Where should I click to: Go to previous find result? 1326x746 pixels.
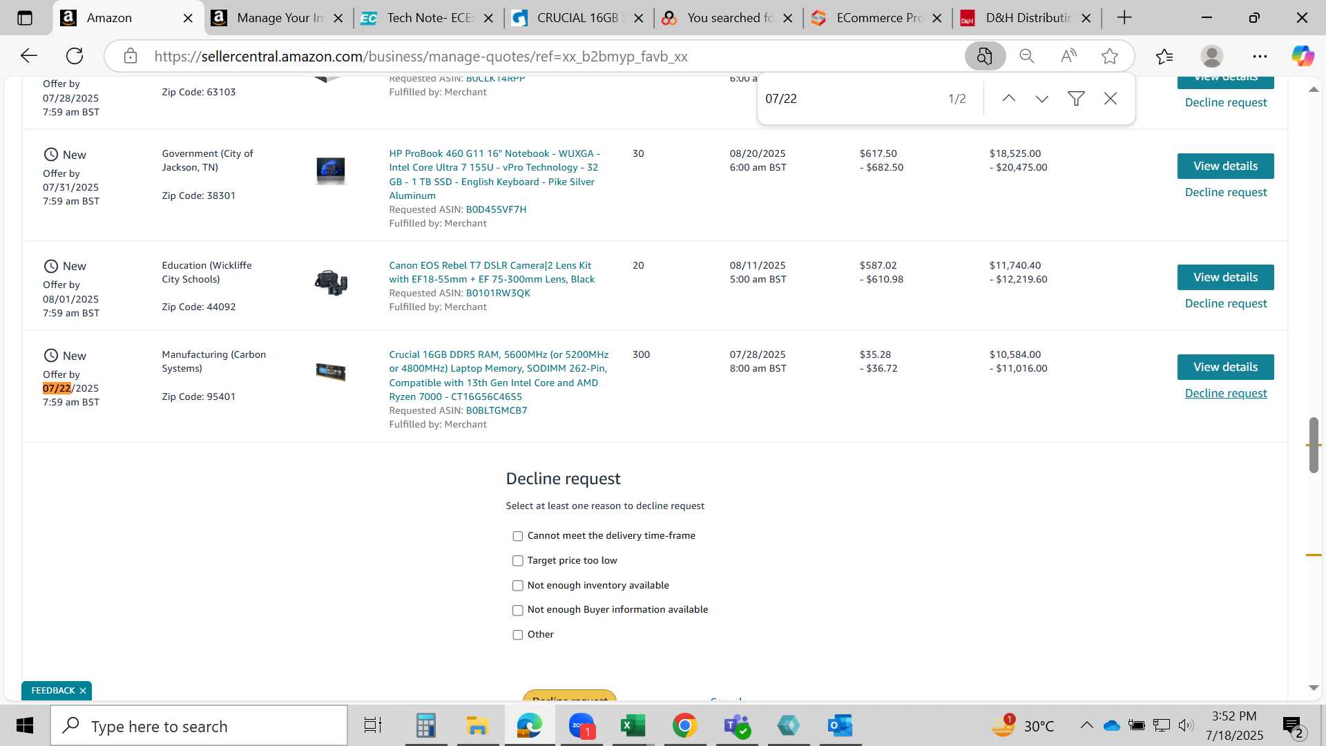[x=1009, y=99]
